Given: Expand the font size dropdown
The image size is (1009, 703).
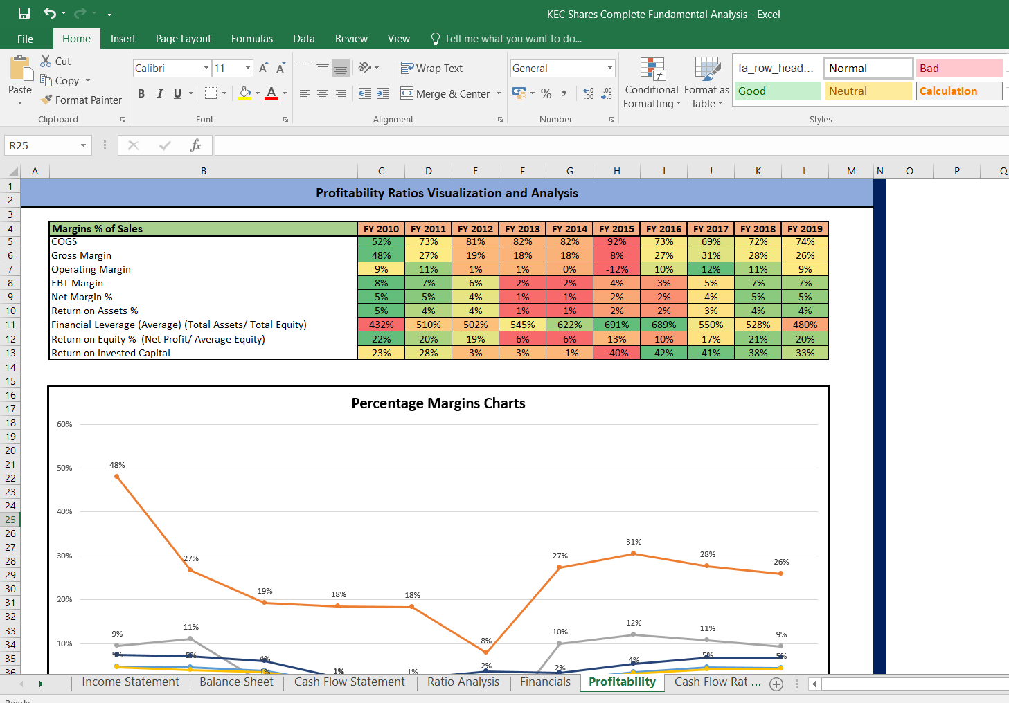Looking at the screenshot, I should click(248, 68).
